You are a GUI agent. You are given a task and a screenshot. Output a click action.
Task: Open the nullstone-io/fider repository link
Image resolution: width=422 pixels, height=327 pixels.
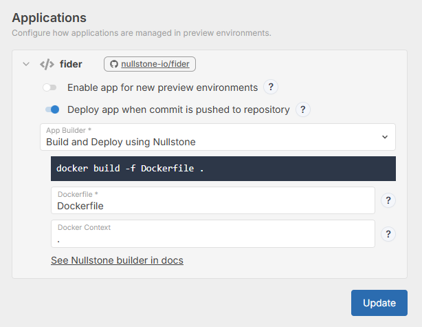click(156, 64)
